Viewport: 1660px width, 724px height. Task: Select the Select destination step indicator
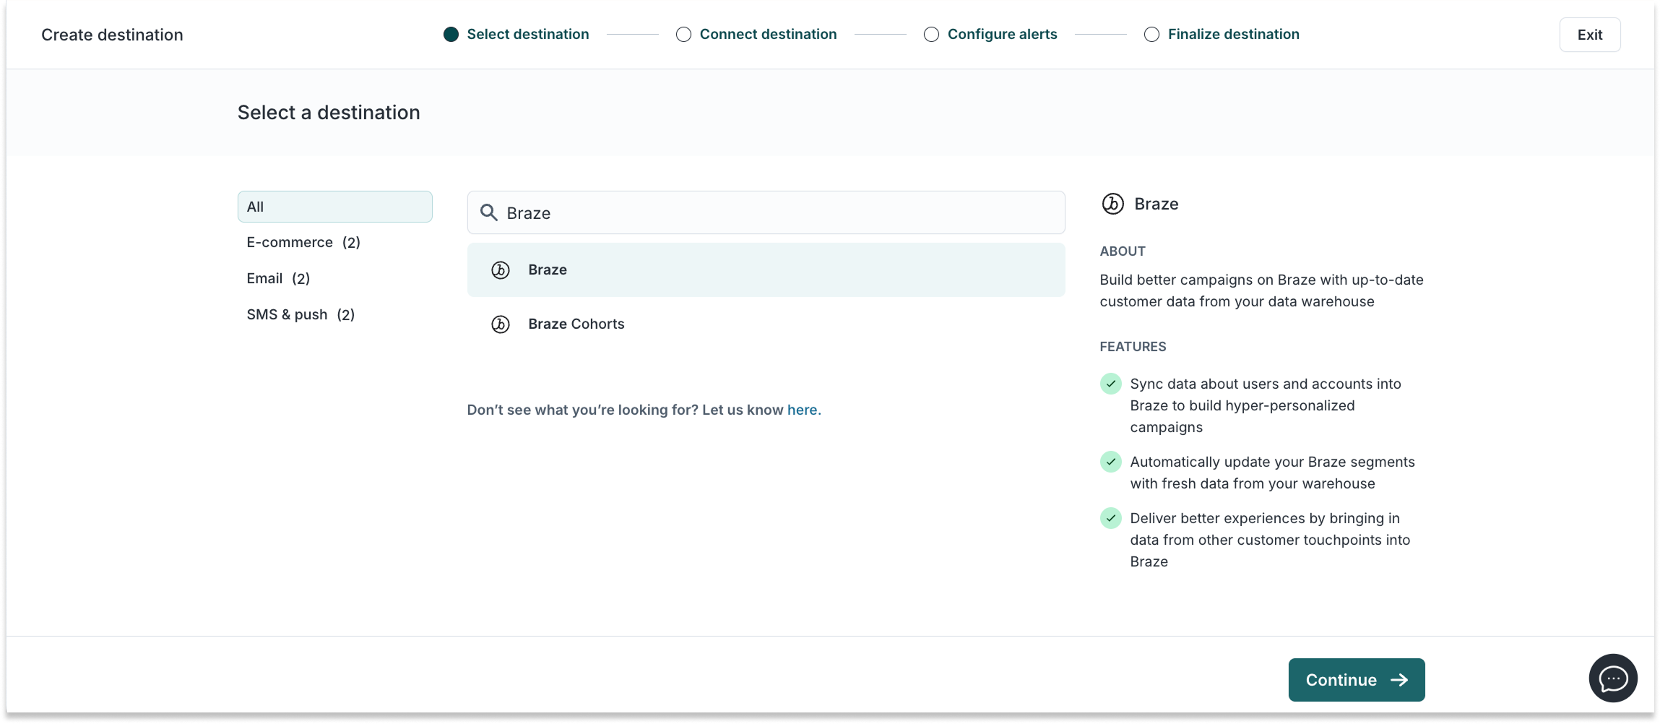(451, 35)
